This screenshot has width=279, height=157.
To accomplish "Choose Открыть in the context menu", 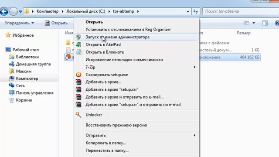I will [137, 22].
